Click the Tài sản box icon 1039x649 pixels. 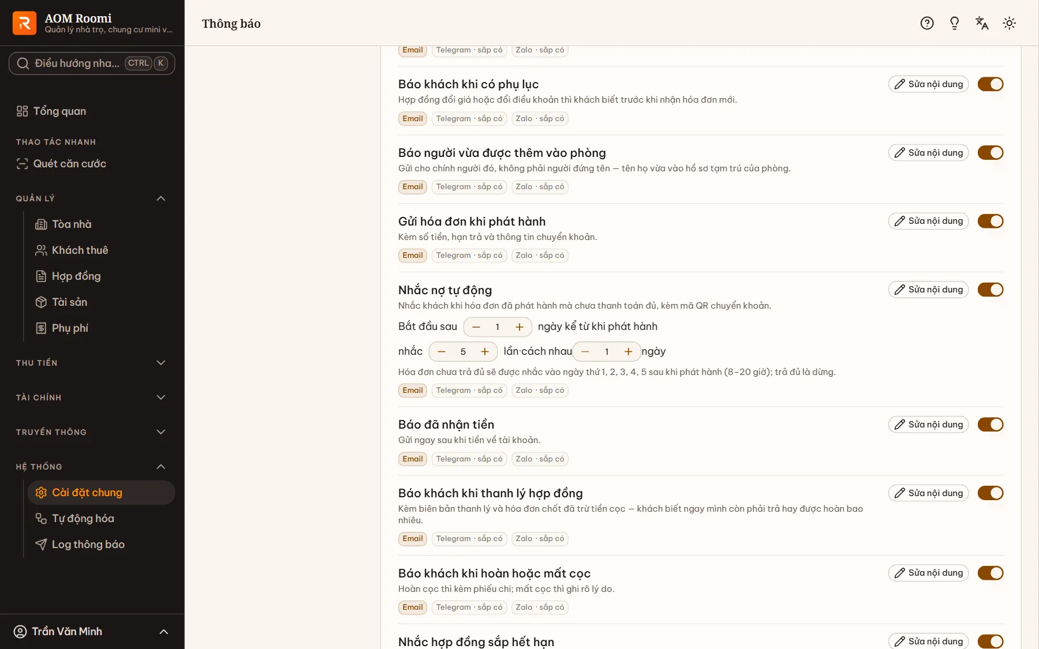[x=41, y=302]
